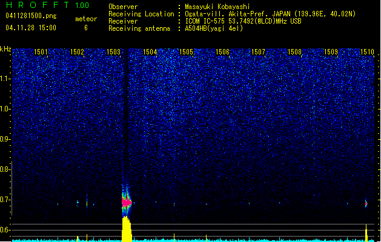Image resolution: width=381 pixels, height=242 pixels.
Task: Select ICOM IC-575 53.7492 MHz USB text
Action: tap(243, 21)
